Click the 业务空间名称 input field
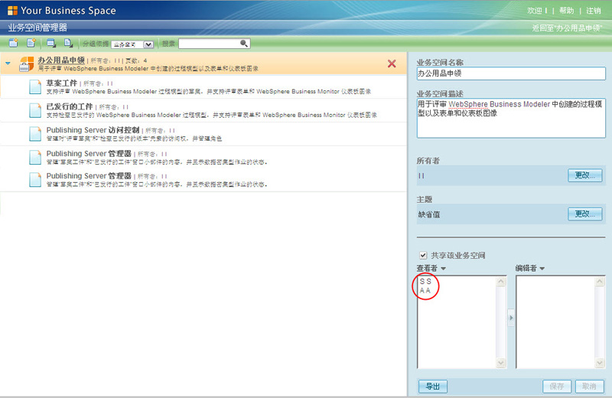This screenshot has width=612, height=398. (x=511, y=73)
